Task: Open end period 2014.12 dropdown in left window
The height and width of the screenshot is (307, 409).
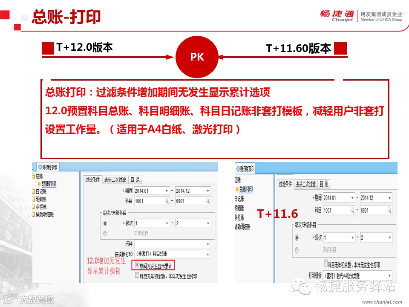Action: (x=207, y=191)
